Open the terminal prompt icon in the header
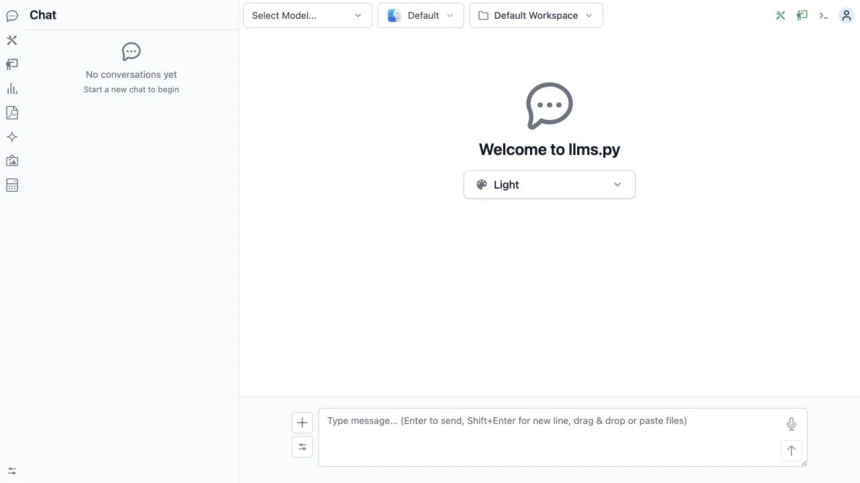The width and height of the screenshot is (860, 483). click(824, 15)
